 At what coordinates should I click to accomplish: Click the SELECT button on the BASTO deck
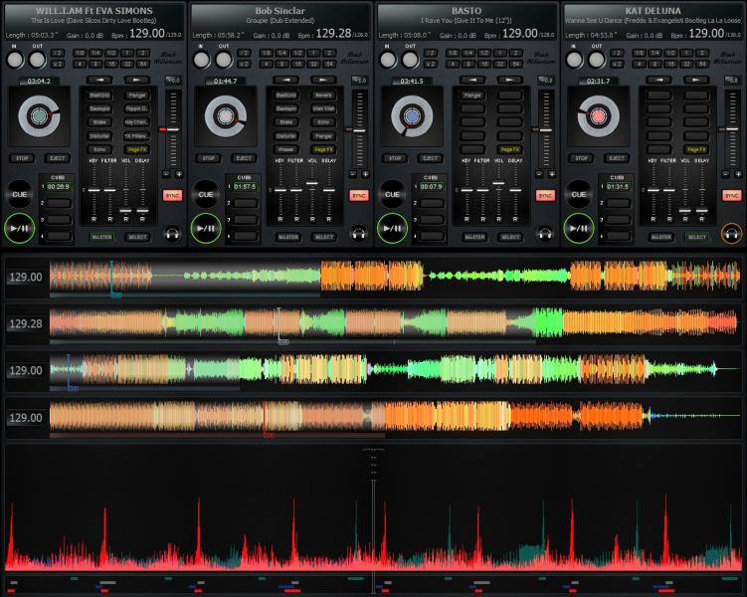pos(510,237)
